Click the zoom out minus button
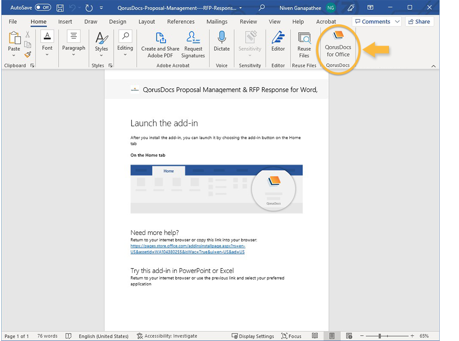Screen dimensions: 459x341 pos(362,336)
